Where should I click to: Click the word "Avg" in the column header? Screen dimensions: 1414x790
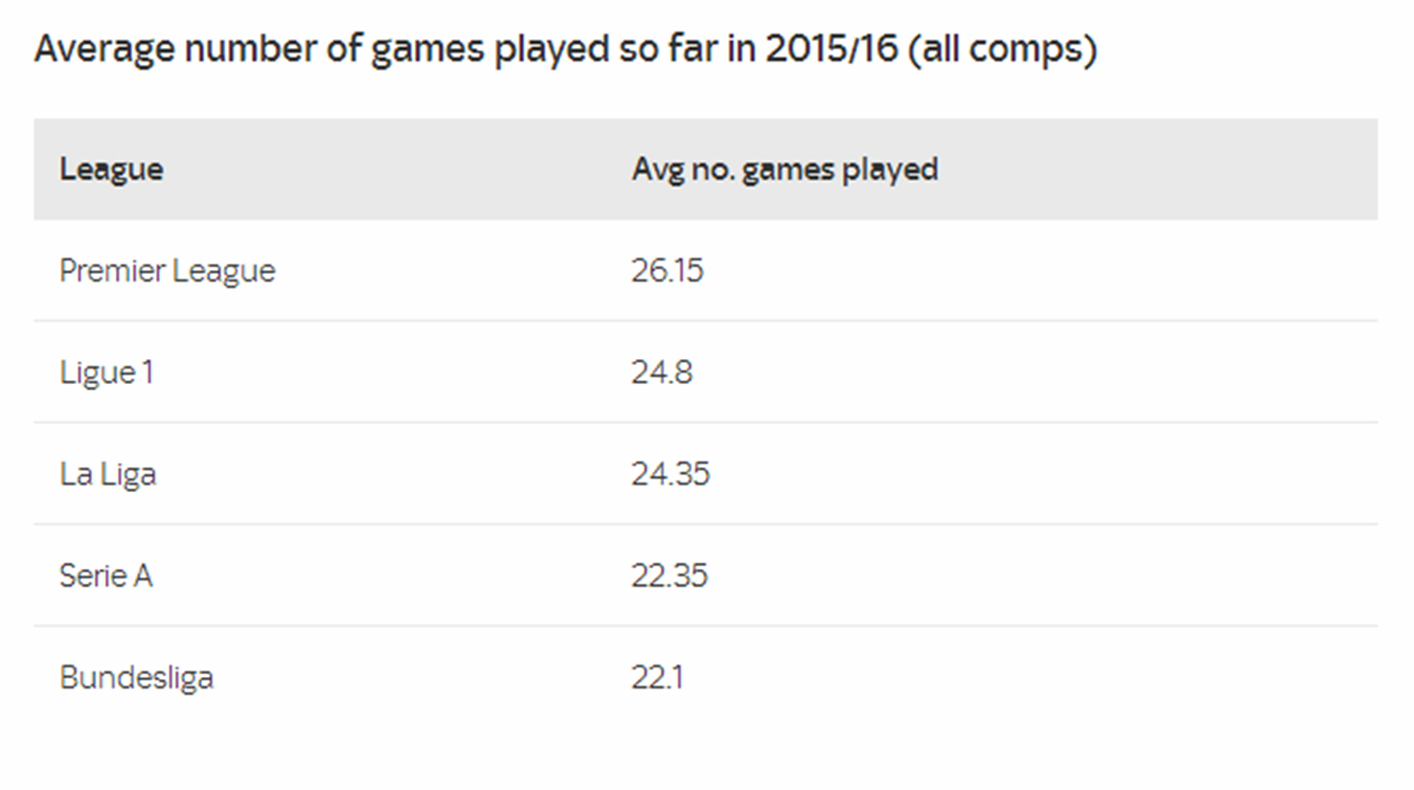coord(657,169)
